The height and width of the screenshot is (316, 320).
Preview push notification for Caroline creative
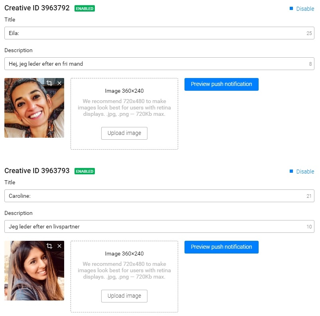pyautogui.click(x=222, y=247)
